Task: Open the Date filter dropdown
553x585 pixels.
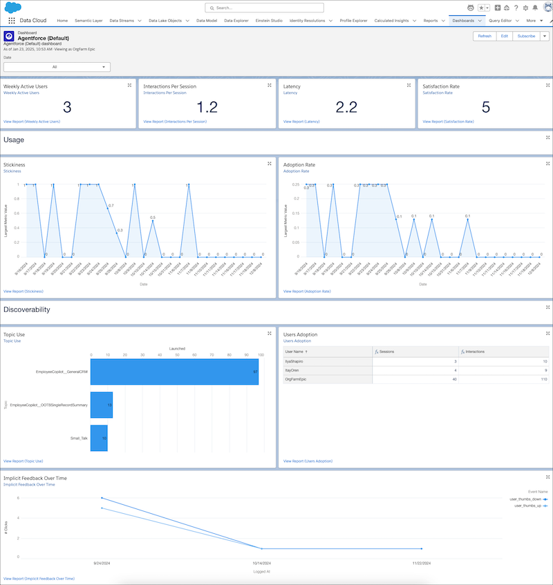Action: 57,67
